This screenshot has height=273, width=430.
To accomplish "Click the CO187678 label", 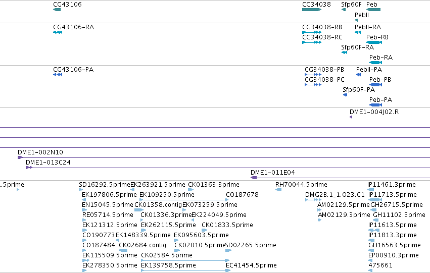I will pyautogui.click(x=242, y=195).
